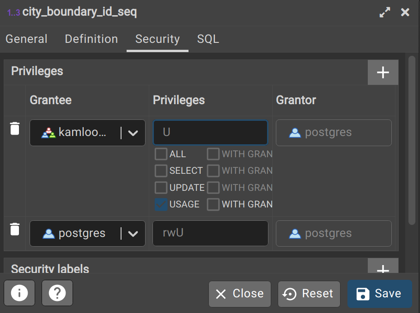Click the grantor postgres field in first row
The height and width of the screenshot is (313, 420).
[334, 133]
